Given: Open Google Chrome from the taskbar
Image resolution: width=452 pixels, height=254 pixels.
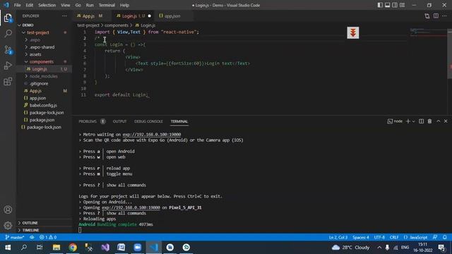Looking at the screenshot, I should coord(73,248).
